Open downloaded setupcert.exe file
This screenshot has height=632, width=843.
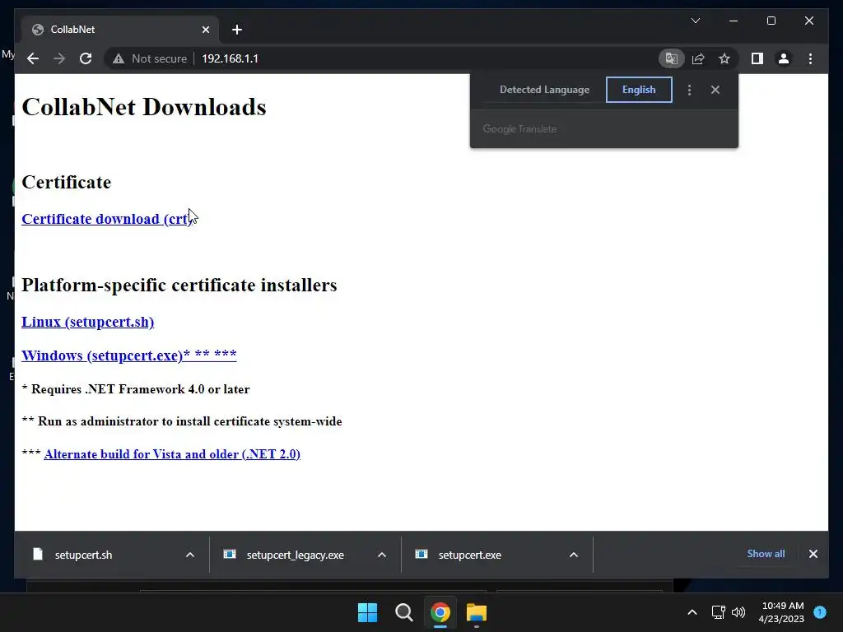tap(469, 555)
